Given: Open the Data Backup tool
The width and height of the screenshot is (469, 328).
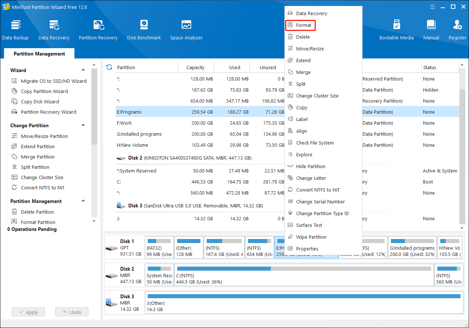Looking at the screenshot, I should click(15, 29).
